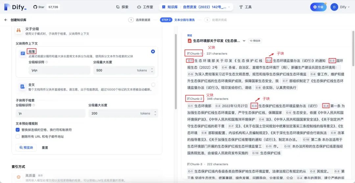Select the STEP 2 文本分段与清洗 step
This screenshot has height=183, width=355.
177,20
